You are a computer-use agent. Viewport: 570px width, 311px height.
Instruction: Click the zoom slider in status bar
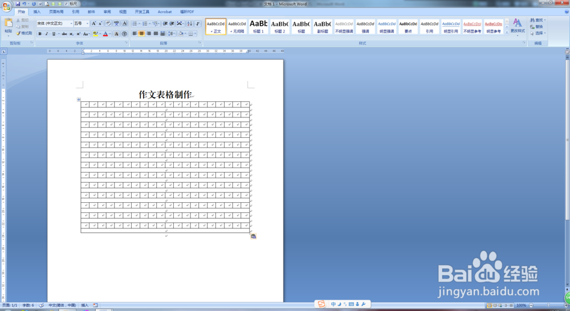[x=548, y=305]
